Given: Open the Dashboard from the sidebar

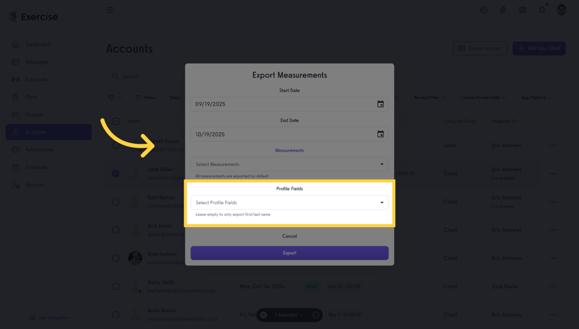Looking at the screenshot, I should click(x=38, y=44).
